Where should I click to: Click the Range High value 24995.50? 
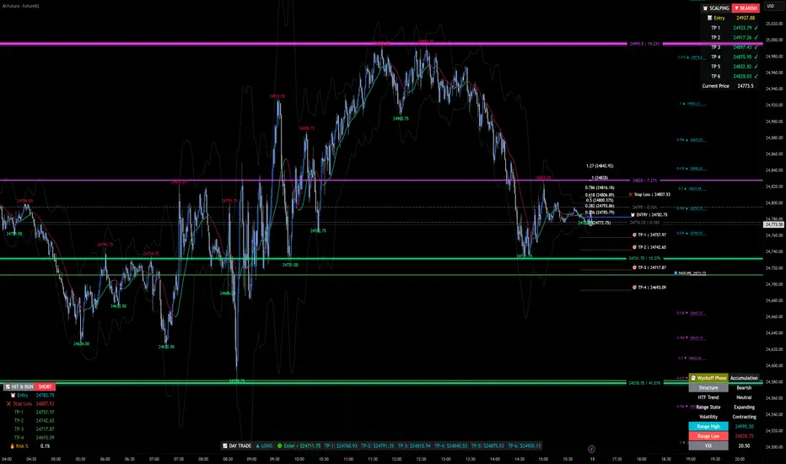pos(744,426)
